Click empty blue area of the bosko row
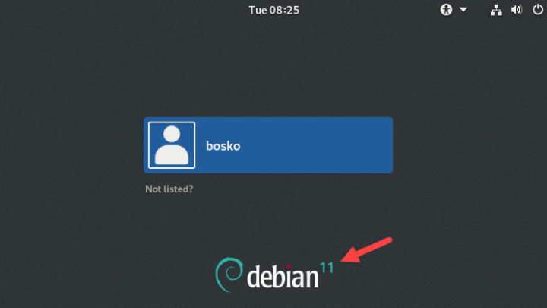This screenshot has height=308, width=547. pyautogui.click(x=314, y=145)
